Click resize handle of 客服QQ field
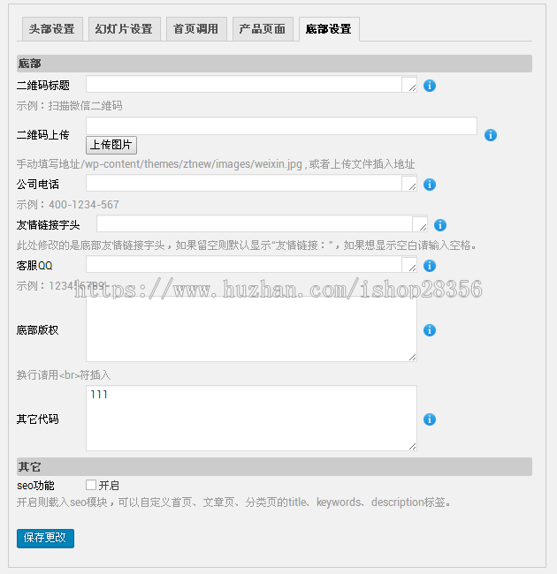 tap(413, 268)
